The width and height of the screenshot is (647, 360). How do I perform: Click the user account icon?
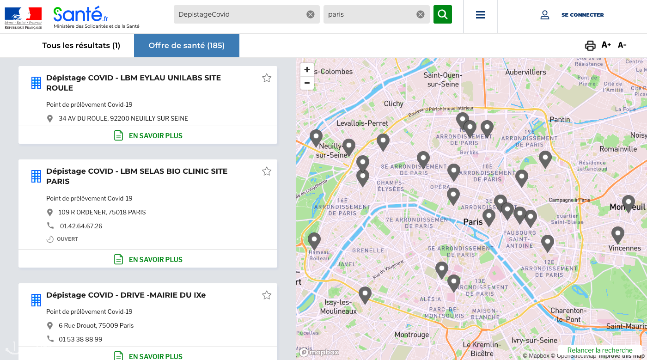(x=545, y=15)
